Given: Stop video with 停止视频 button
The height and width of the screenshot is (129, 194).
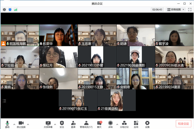Looking at the screenshot, I should tap(21, 124).
